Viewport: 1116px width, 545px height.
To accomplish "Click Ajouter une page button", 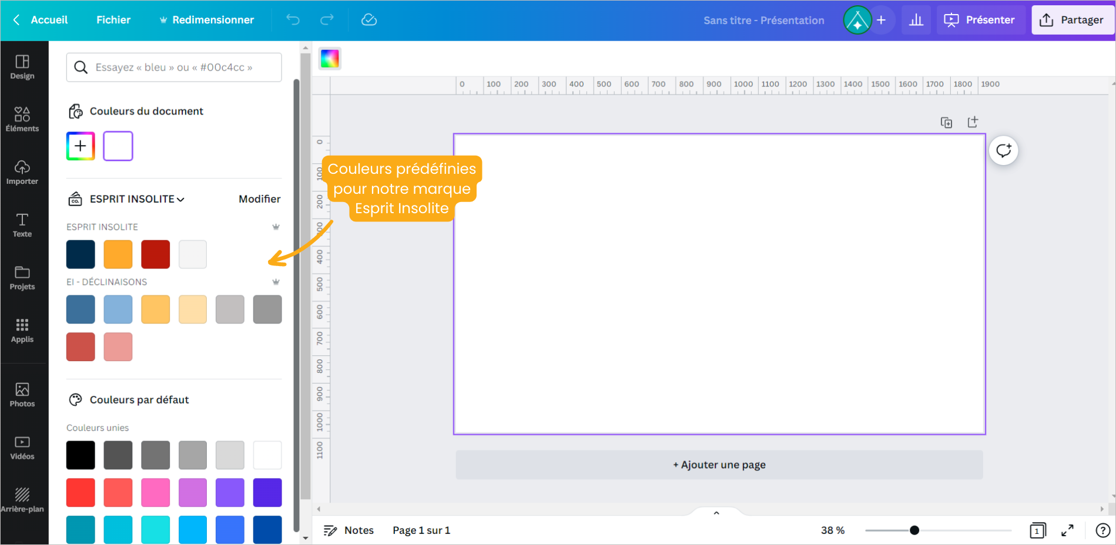I will pyautogui.click(x=719, y=465).
